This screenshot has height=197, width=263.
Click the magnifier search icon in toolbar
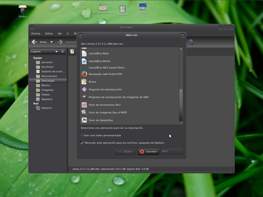(x=191, y=42)
